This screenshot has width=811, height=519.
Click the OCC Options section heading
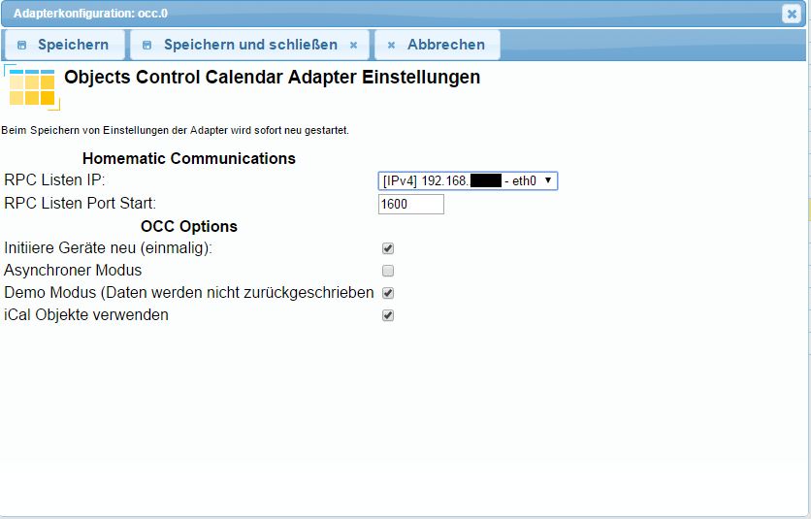pyautogui.click(x=189, y=226)
